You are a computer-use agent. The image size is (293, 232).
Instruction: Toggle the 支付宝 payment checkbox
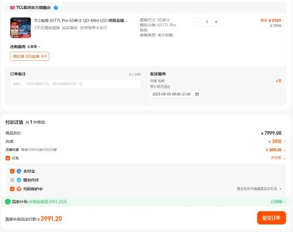[12, 171]
